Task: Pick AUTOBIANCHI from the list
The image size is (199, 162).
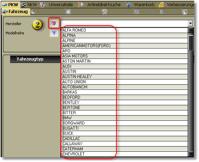Action: click(x=124, y=87)
